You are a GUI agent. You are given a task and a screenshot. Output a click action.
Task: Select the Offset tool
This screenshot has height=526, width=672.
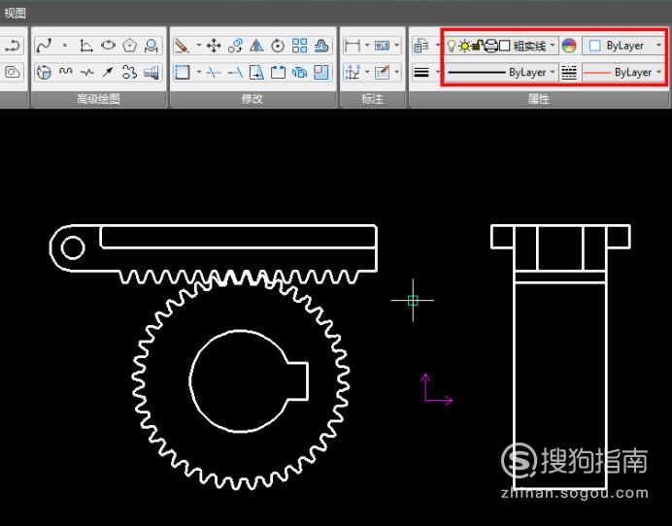tap(321, 45)
